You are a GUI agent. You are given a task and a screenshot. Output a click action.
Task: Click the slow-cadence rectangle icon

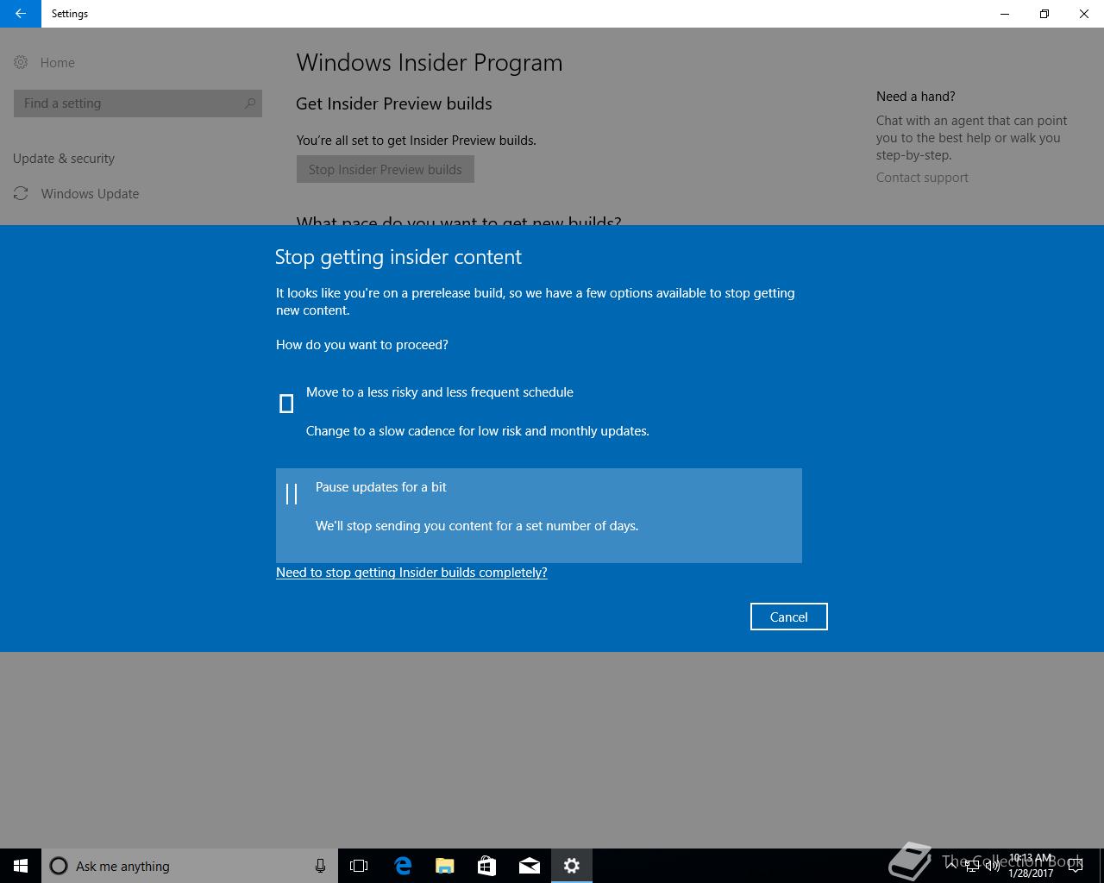coord(286,403)
